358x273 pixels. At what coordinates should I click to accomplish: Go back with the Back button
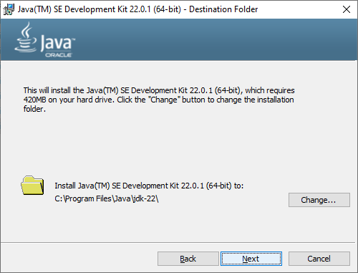coord(188,259)
